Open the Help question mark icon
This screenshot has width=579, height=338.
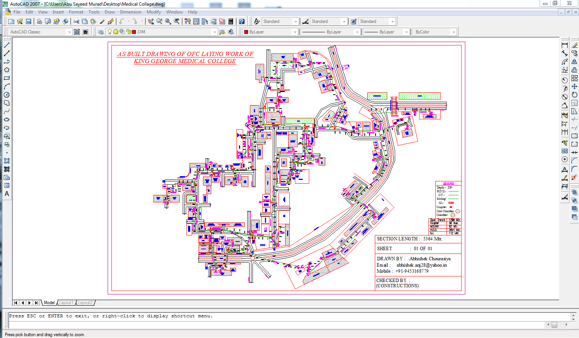tap(242, 21)
